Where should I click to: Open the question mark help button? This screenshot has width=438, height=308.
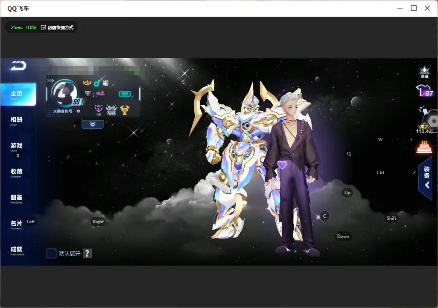87,253
